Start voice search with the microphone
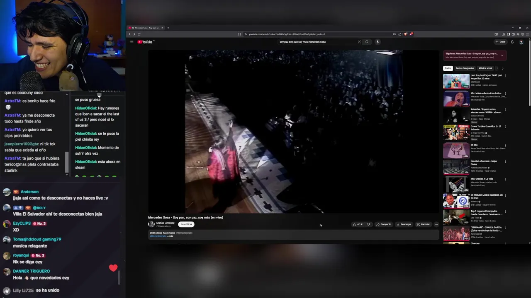The width and height of the screenshot is (531, 298). [x=378, y=42]
